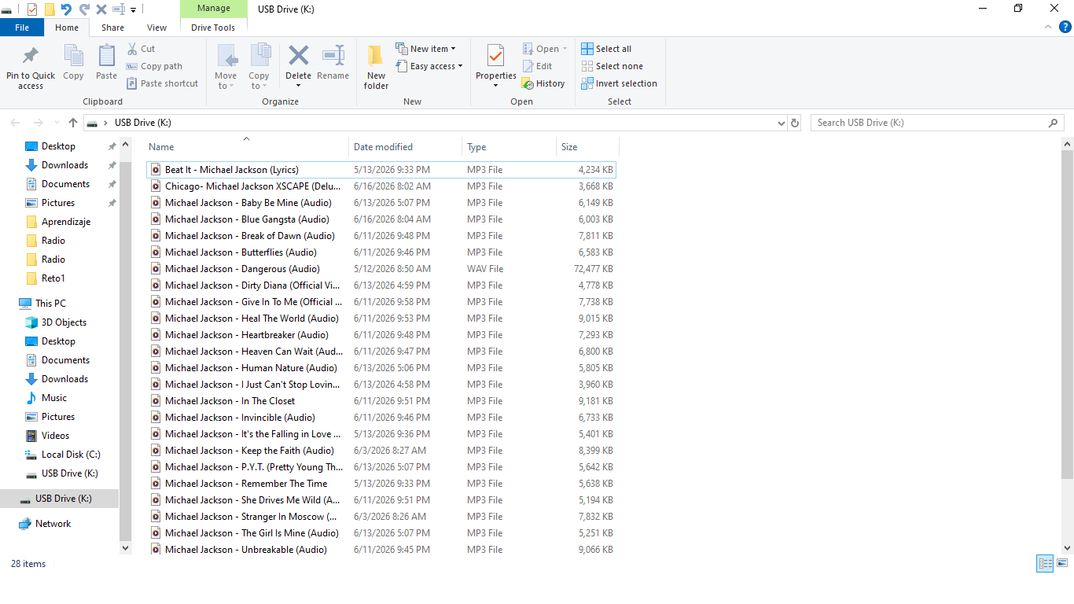The image size is (1074, 604).
Task: Open the address bar history dropdown
Action: click(x=781, y=123)
